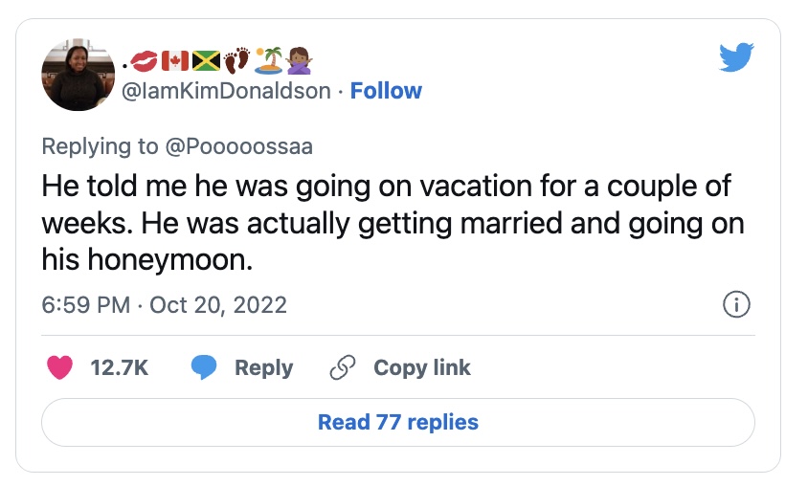808x486 pixels.
Task: Open Kim Donaldson's profile picture
Action: tap(76, 77)
